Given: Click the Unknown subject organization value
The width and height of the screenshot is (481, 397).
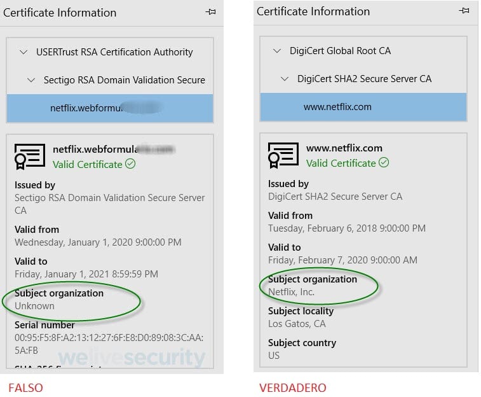Looking at the screenshot, I should click(x=35, y=306).
